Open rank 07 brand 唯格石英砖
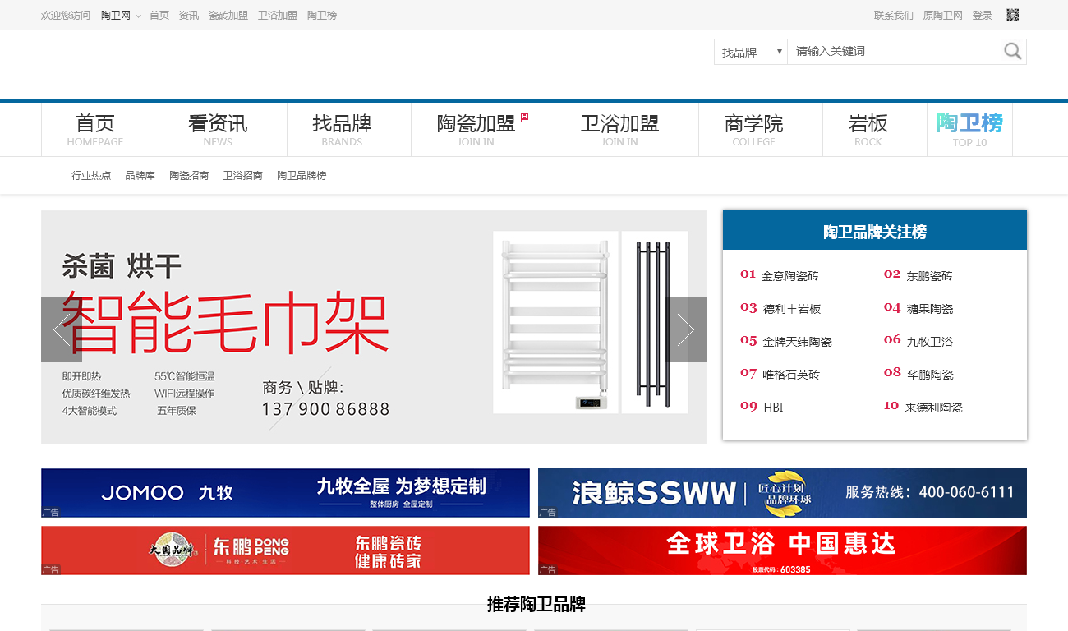 tap(791, 375)
